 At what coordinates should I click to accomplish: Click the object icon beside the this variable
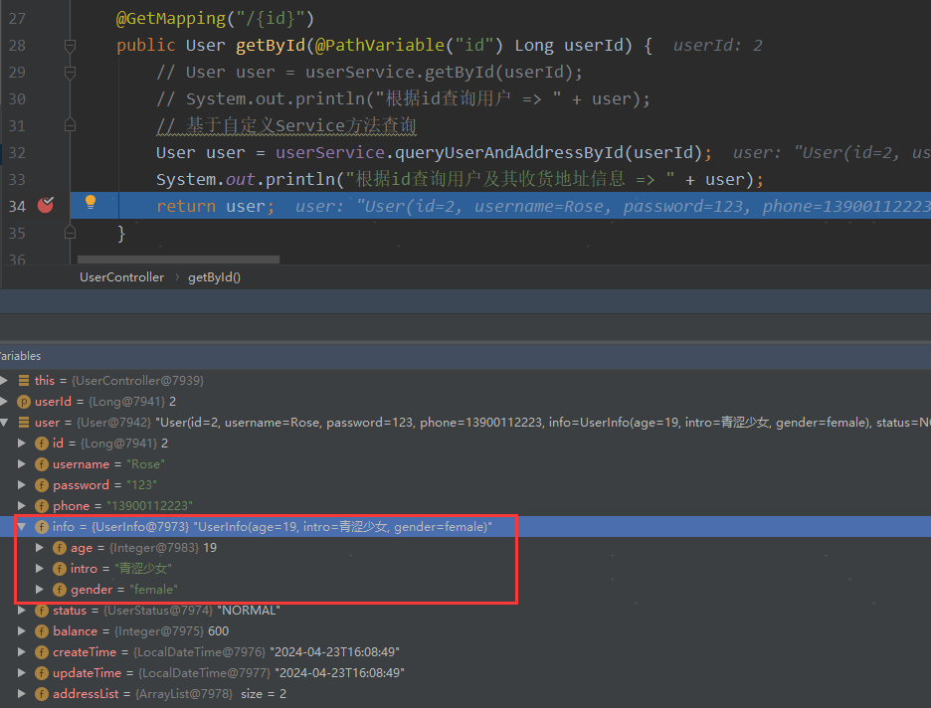[24, 380]
